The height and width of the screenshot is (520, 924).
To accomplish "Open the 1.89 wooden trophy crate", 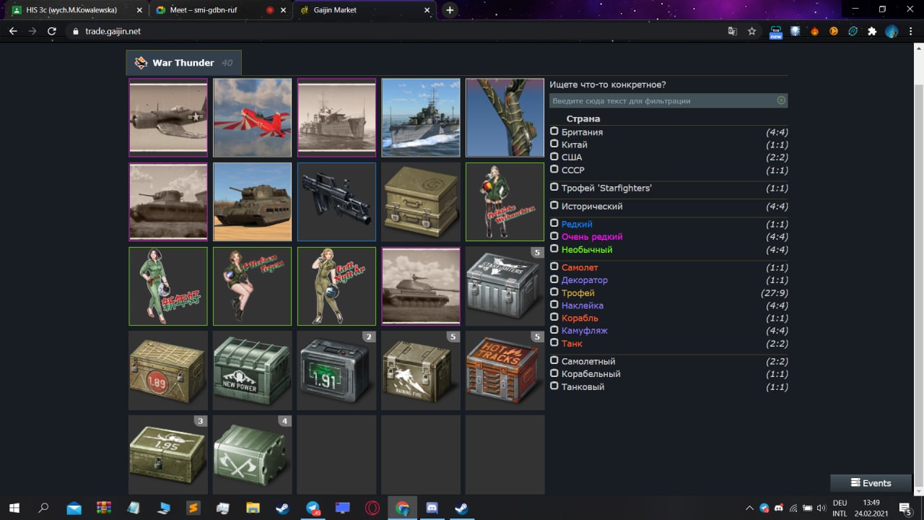I will point(168,370).
